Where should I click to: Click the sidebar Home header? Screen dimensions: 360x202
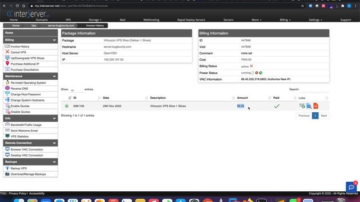pyautogui.click(x=30, y=33)
